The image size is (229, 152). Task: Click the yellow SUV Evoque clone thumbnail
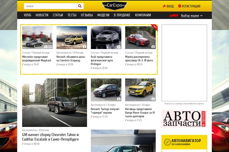point(140,90)
